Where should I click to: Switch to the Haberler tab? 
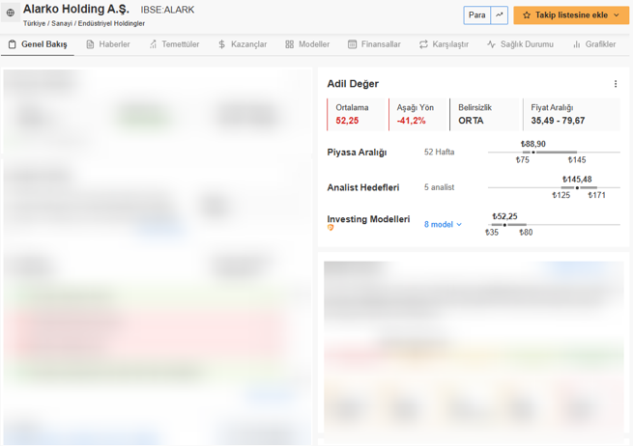tap(108, 44)
